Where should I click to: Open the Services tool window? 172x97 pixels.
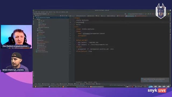pos(99,84)
